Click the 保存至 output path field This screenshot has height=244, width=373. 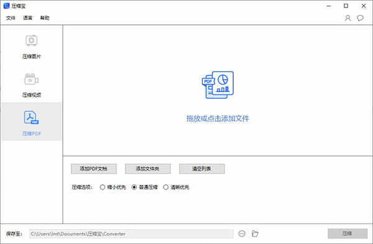tap(131, 234)
